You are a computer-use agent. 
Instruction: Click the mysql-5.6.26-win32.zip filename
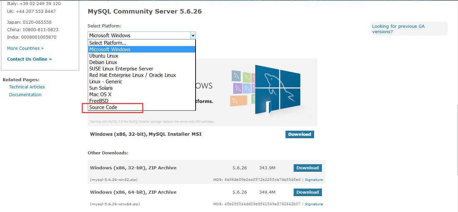point(114,180)
